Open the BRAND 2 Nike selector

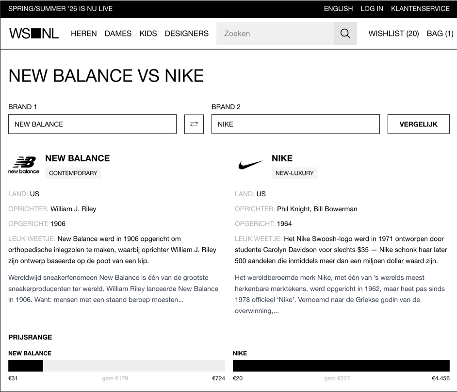pyautogui.click(x=295, y=124)
